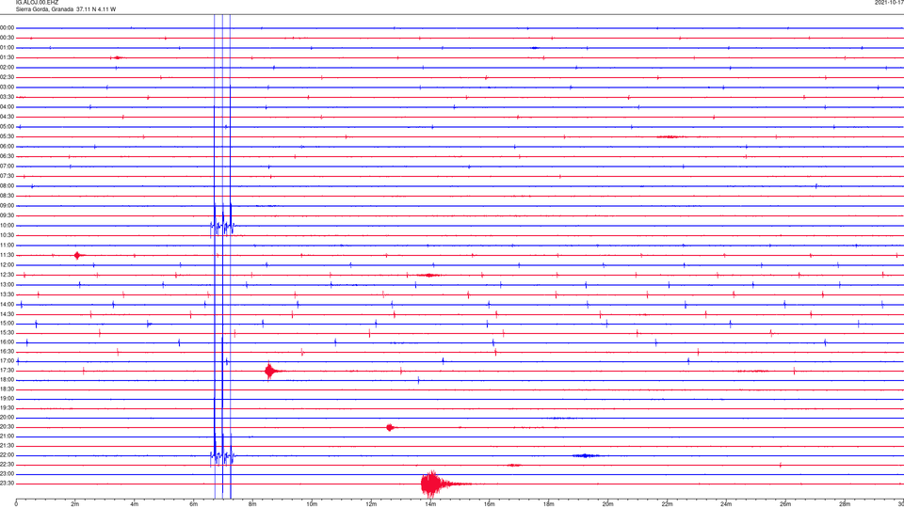Click the large red earthquake burst on 23:30 trace
904x508 pixels.
coord(438,484)
